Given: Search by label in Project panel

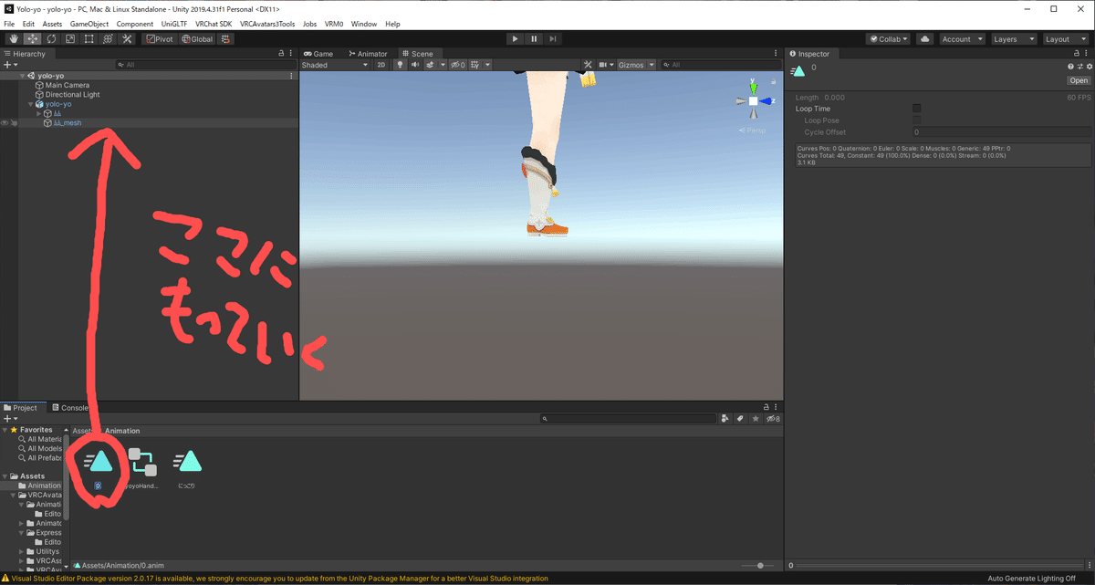Looking at the screenshot, I should (x=741, y=419).
